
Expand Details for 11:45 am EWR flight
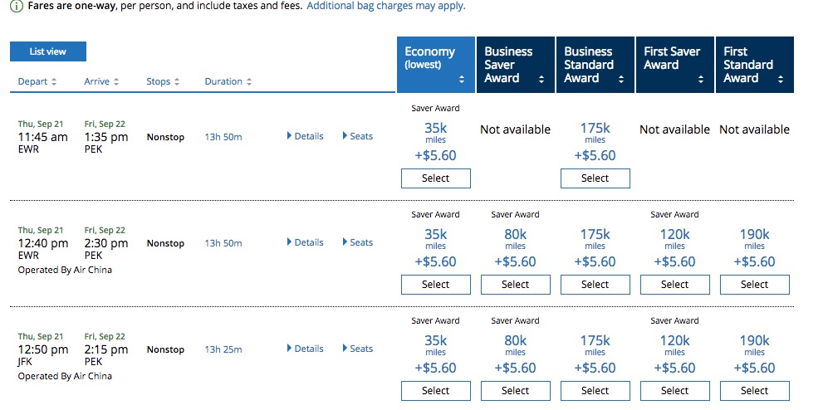(306, 136)
